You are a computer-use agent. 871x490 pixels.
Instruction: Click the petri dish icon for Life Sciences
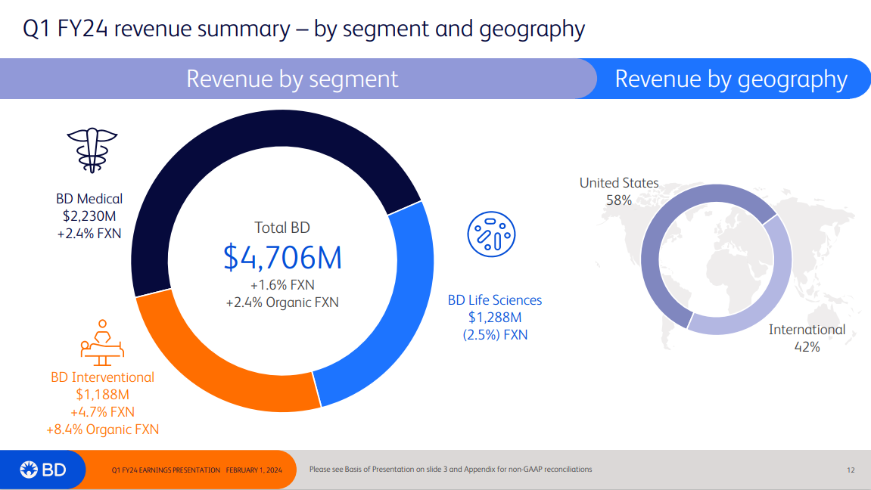coord(491,232)
